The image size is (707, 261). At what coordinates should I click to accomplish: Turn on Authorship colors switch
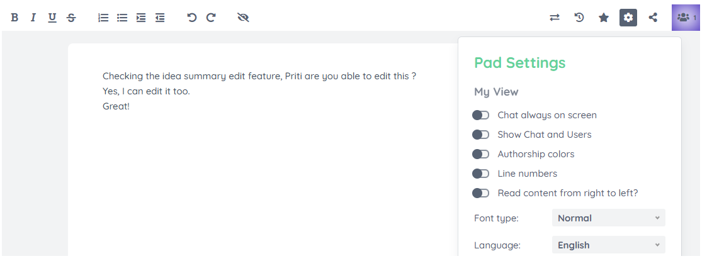click(x=480, y=154)
